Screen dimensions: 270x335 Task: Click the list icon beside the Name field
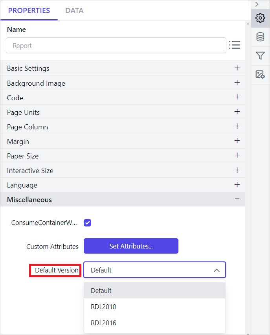pyautogui.click(x=235, y=45)
